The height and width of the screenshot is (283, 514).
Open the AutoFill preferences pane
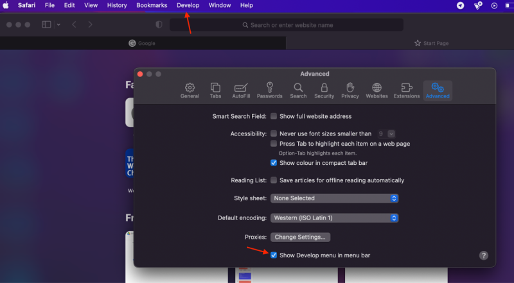(241, 90)
